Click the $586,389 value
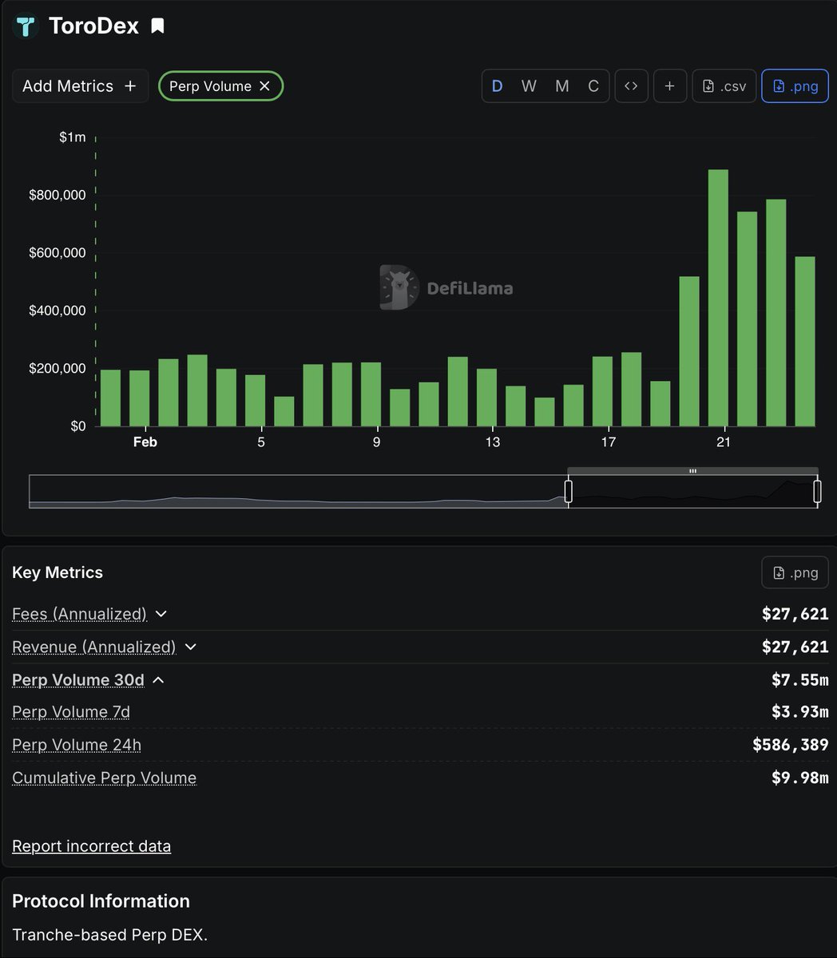 791,745
